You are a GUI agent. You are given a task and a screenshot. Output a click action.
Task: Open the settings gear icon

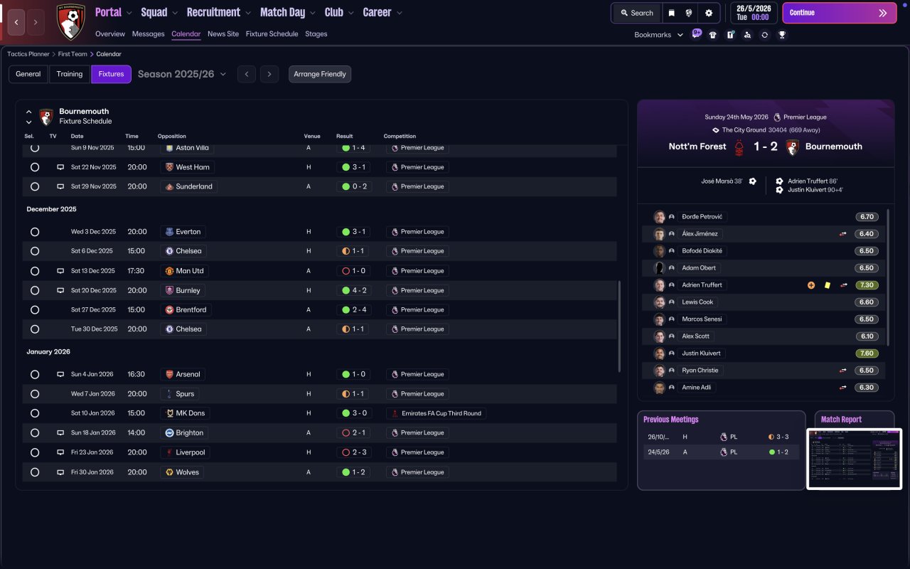[x=709, y=13]
